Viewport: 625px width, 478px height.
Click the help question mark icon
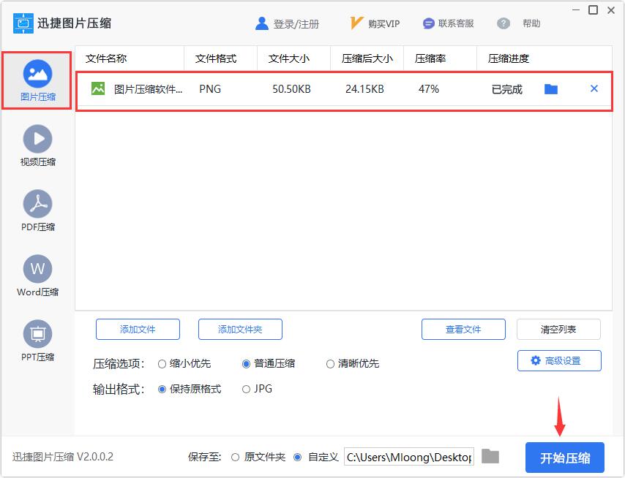point(504,24)
